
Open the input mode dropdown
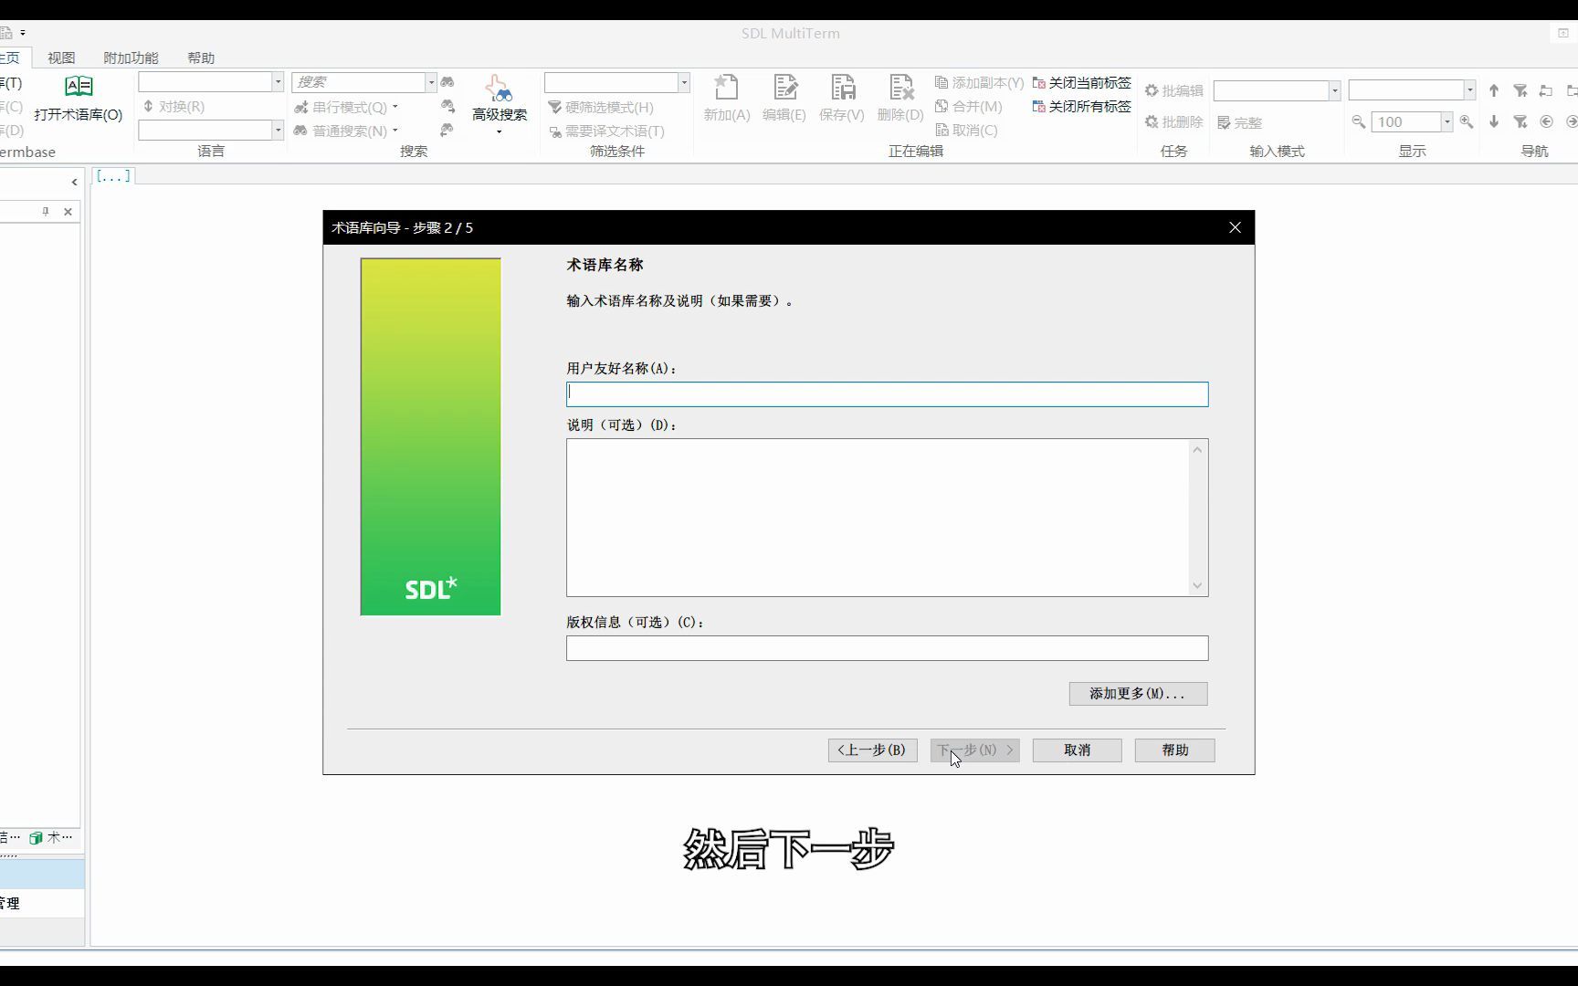[x=1334, y=90]
